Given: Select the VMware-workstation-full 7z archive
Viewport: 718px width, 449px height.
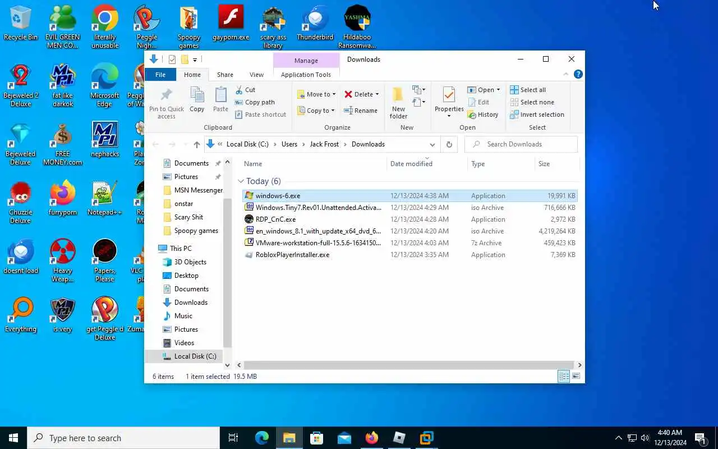Looking at the screenshot, I should (410, 243).
